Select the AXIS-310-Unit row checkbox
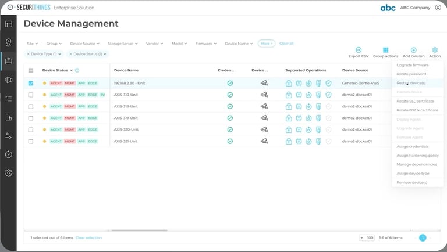 (31, 95)
